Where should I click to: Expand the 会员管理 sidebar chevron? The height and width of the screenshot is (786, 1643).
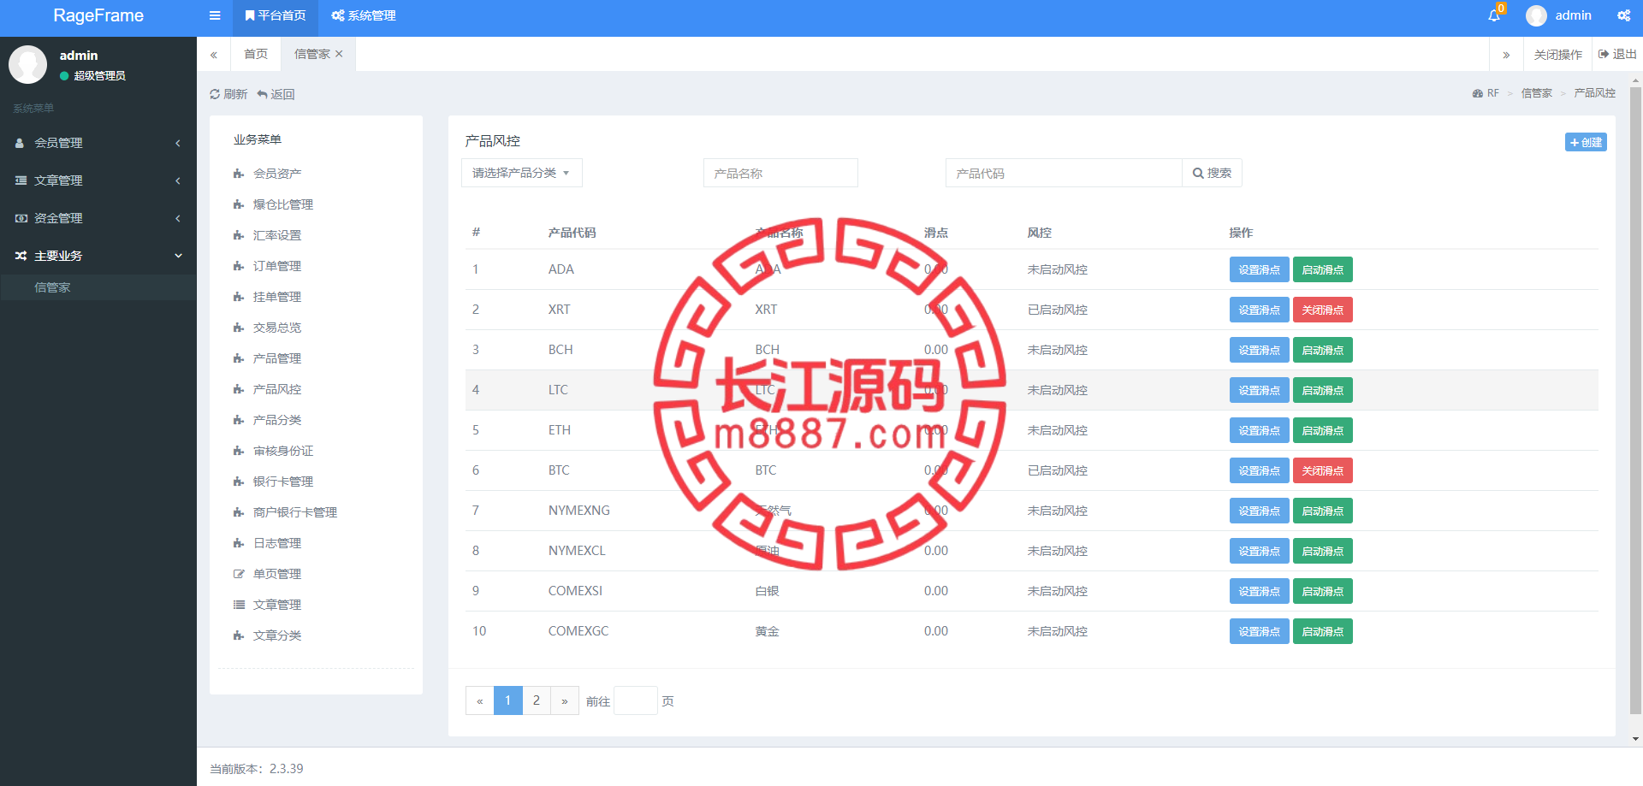178,143
